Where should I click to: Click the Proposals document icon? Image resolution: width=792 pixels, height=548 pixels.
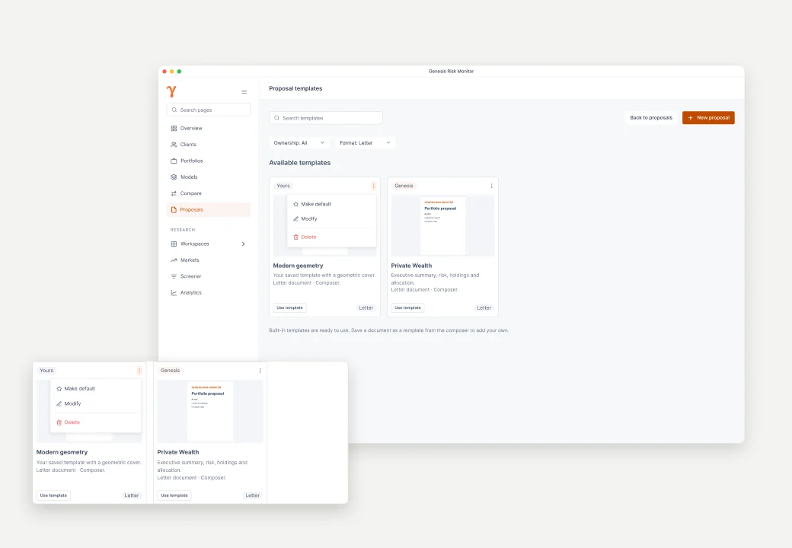pos(174,209)
